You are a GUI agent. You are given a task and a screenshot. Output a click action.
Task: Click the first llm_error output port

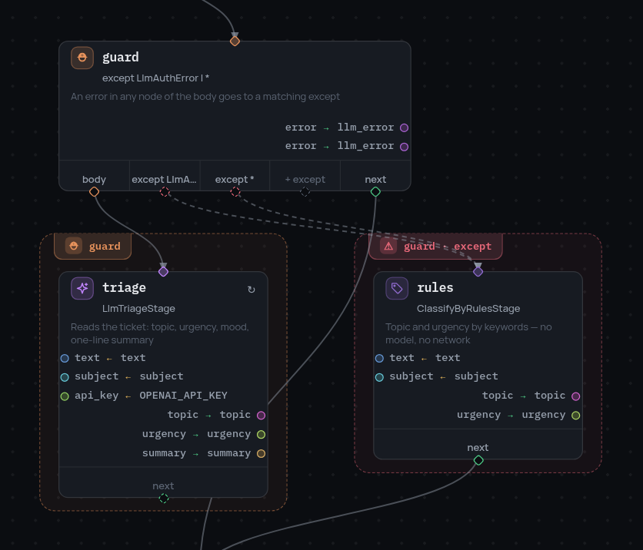404,128
